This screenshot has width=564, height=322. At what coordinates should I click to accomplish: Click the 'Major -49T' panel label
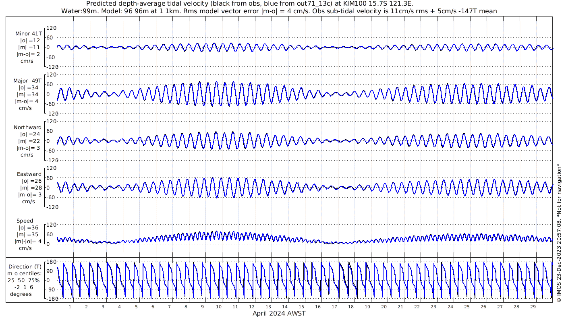tap(27, 80)
